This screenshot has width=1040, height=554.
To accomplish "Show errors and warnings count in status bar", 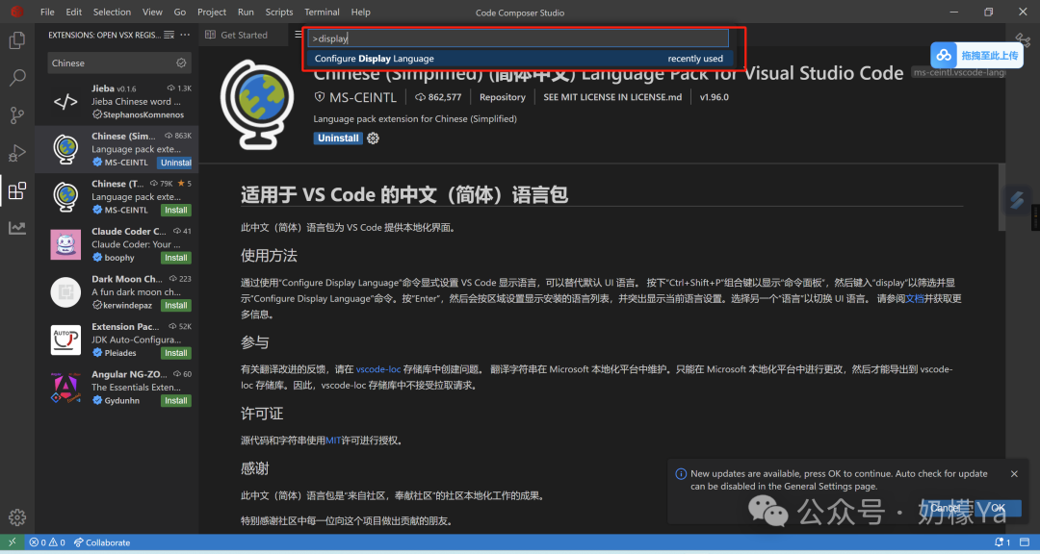I will click(x=47, y=542).
